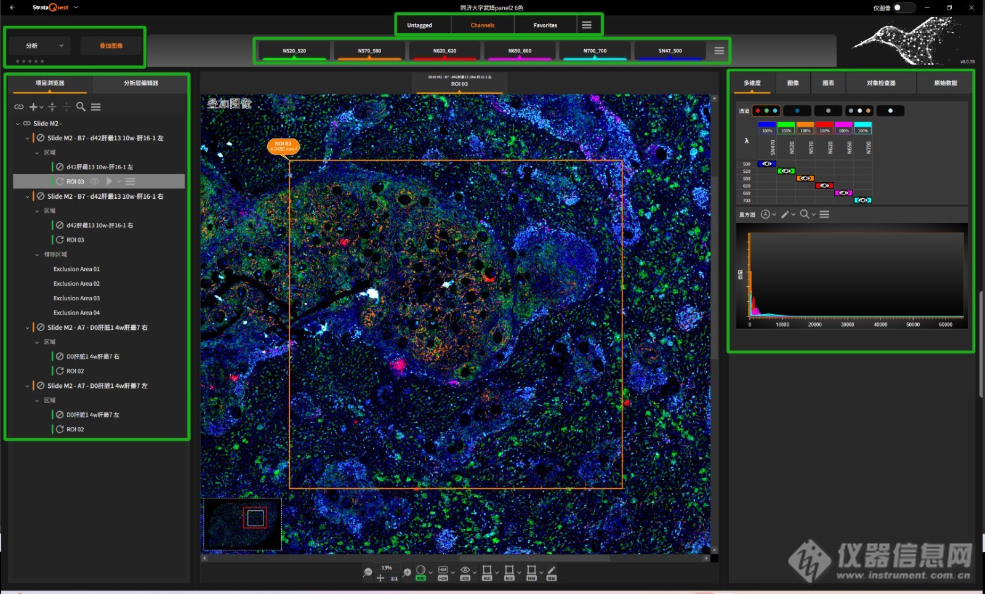Collapse the 排除区域 tree group
Image resolution: width=985 pixels, height=594 pixels.
(37, 255)
